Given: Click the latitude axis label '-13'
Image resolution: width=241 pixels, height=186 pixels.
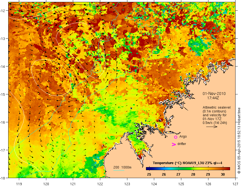Looking at the screenshot, I should tap(3, 39).
